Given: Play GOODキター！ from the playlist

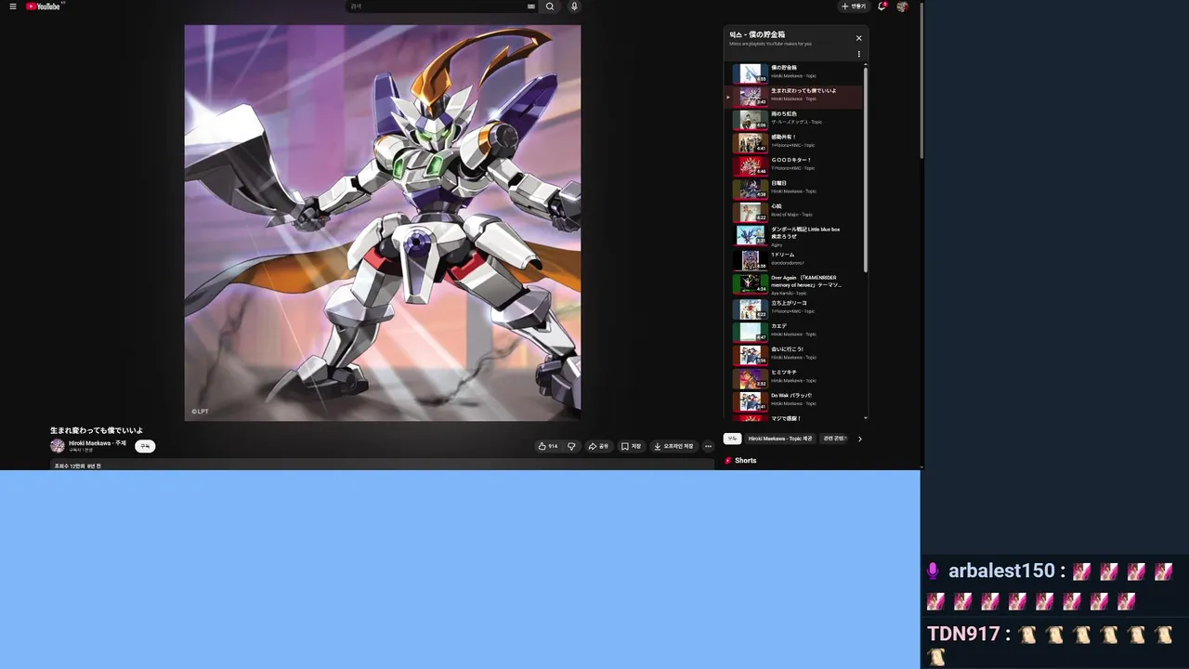Looking at the screenshot, I should coord(794,164).
